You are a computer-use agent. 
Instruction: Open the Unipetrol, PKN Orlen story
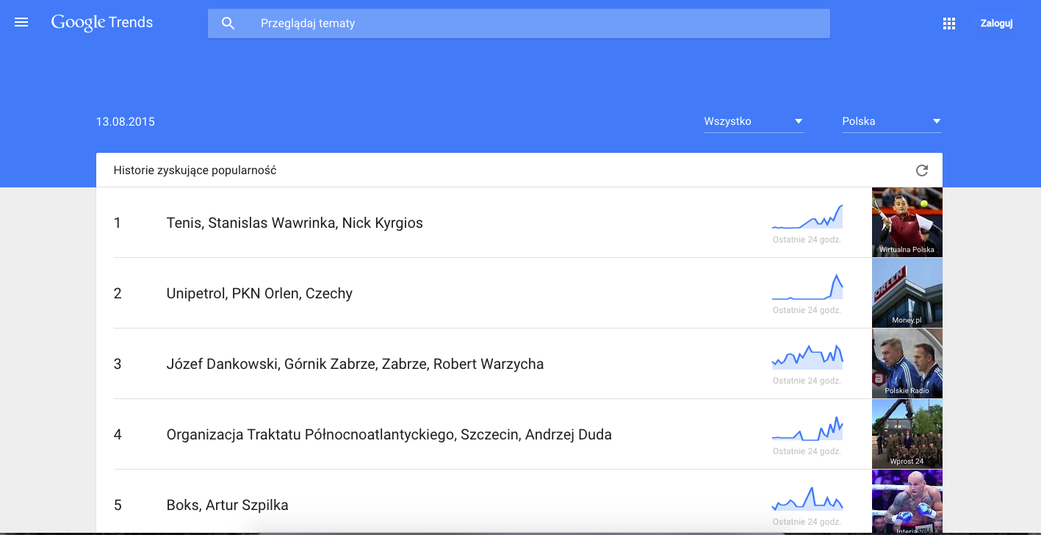(x=259, y=293)
